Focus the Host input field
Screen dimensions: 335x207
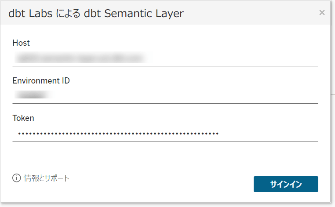click(165, 58)
